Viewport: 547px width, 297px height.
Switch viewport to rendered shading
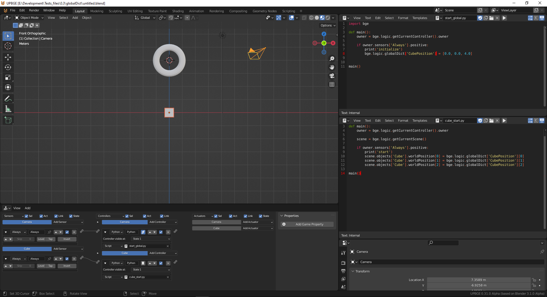(328, 18)
